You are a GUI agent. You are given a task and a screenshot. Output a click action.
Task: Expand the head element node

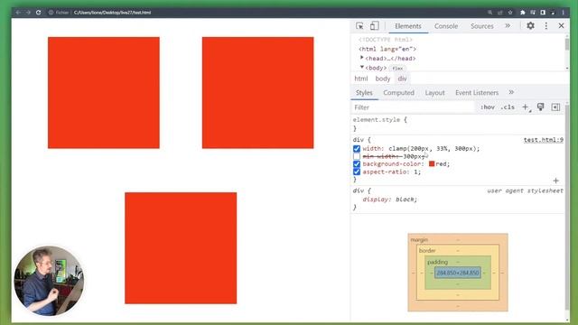tap(361, 58)
